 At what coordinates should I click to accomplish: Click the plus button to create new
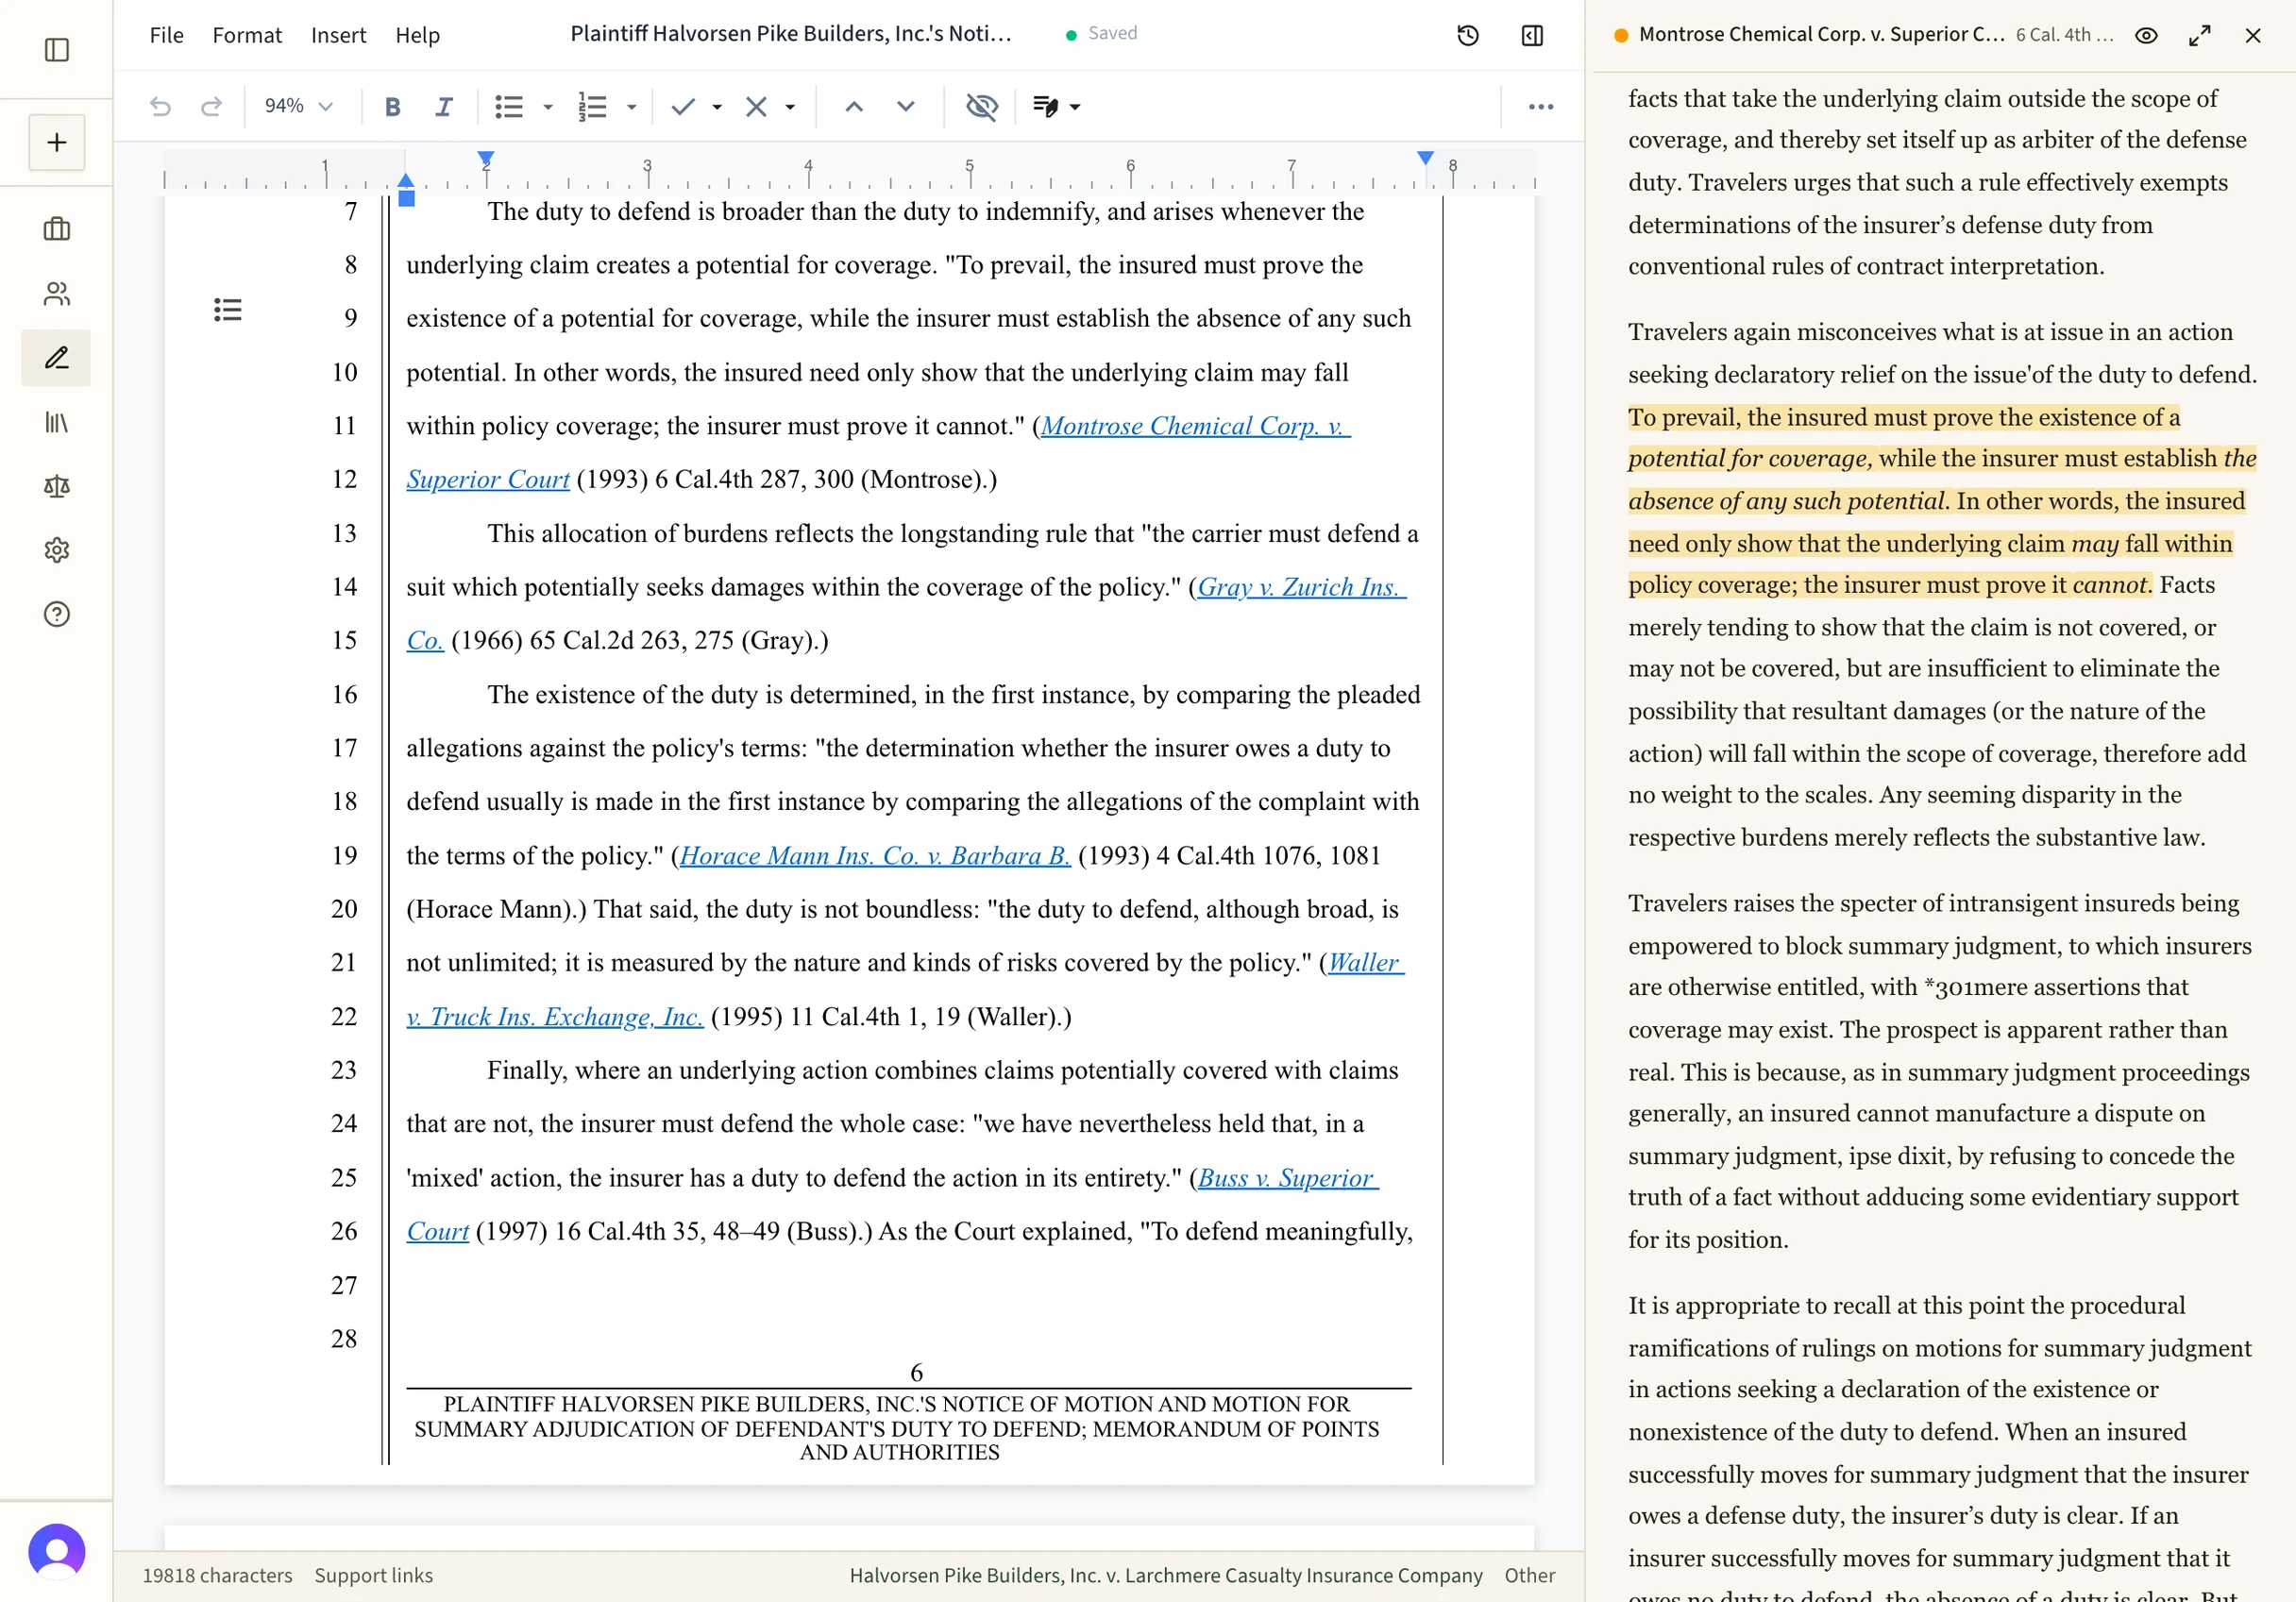pos(57,143)
